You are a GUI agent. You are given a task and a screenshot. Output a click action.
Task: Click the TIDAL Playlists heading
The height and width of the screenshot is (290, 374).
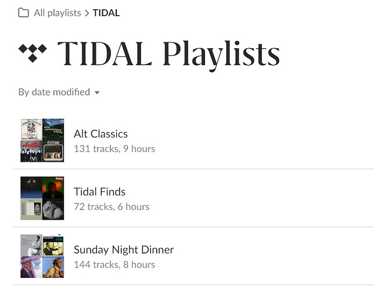pos(168,55)
